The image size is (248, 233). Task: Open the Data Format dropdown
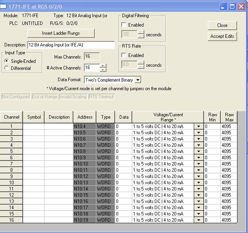point(138,80)
